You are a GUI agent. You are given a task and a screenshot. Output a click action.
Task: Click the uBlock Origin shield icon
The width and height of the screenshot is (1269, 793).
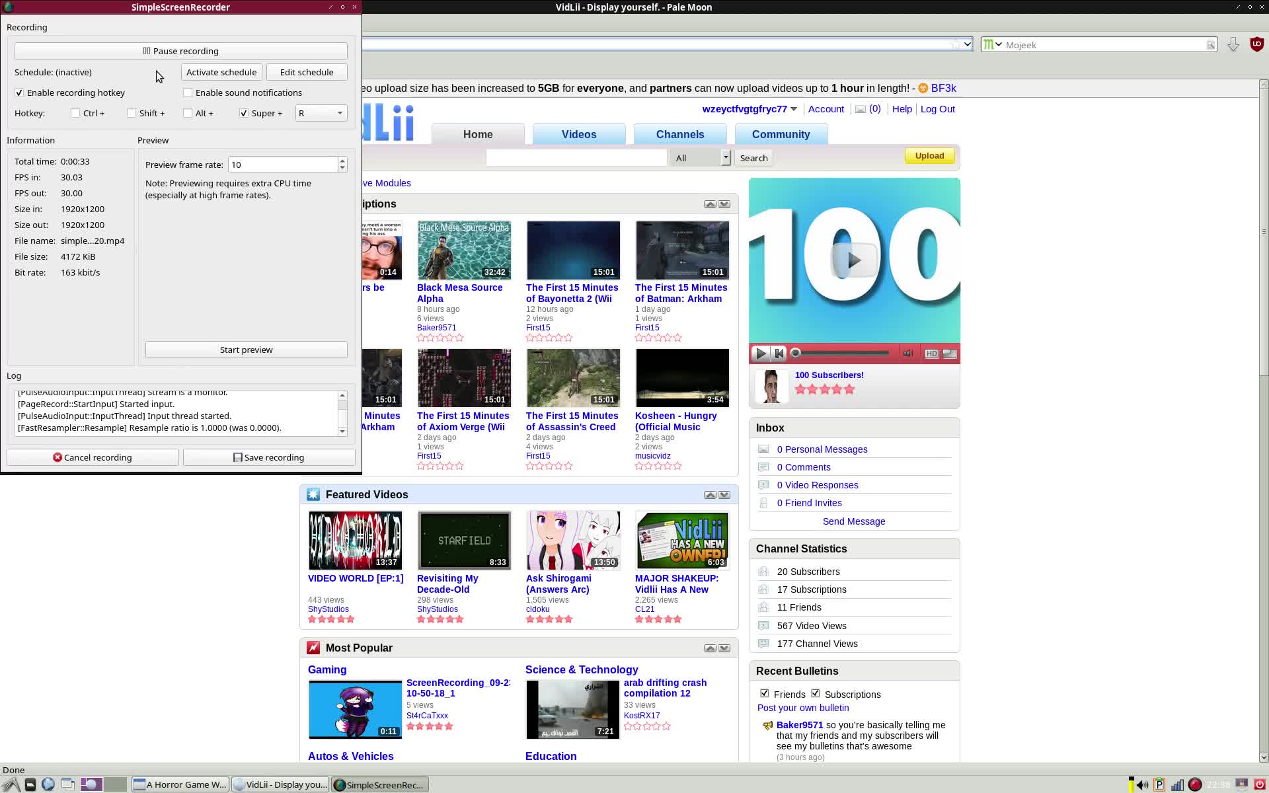pos(1256,44)
